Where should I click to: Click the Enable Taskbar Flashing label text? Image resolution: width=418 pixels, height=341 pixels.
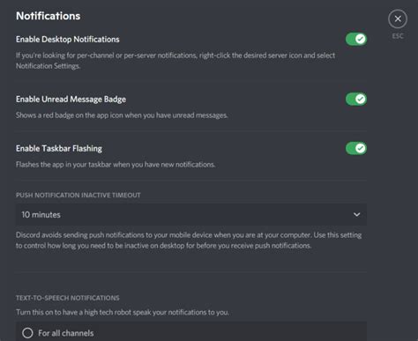[59, 149]
